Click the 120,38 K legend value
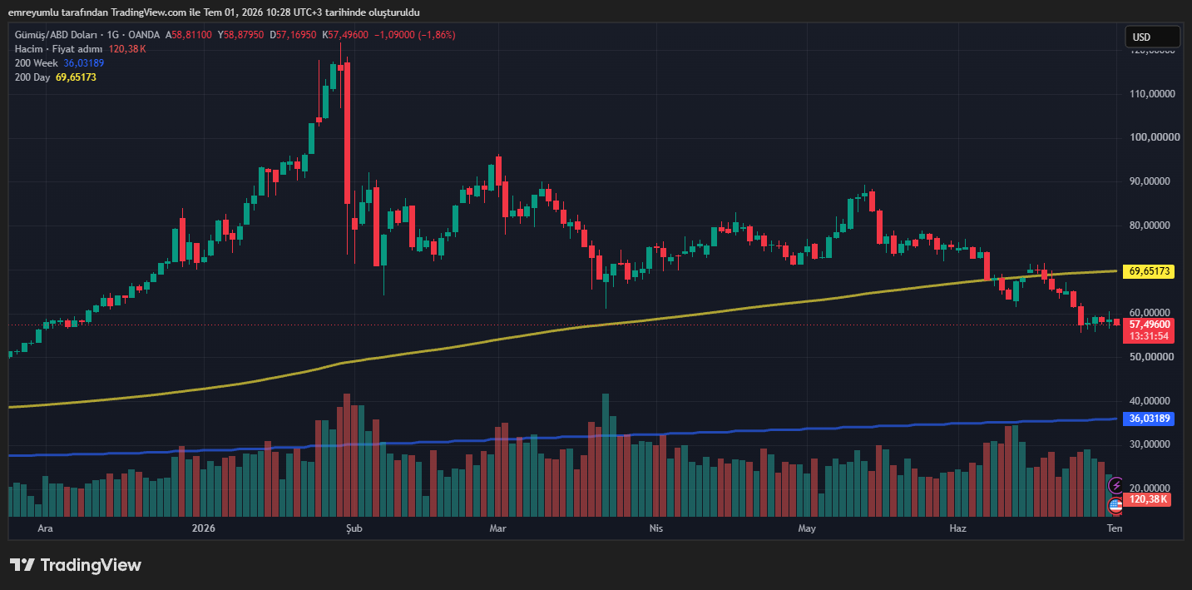This screenshot has width=1192, height=590. point(127,49)
